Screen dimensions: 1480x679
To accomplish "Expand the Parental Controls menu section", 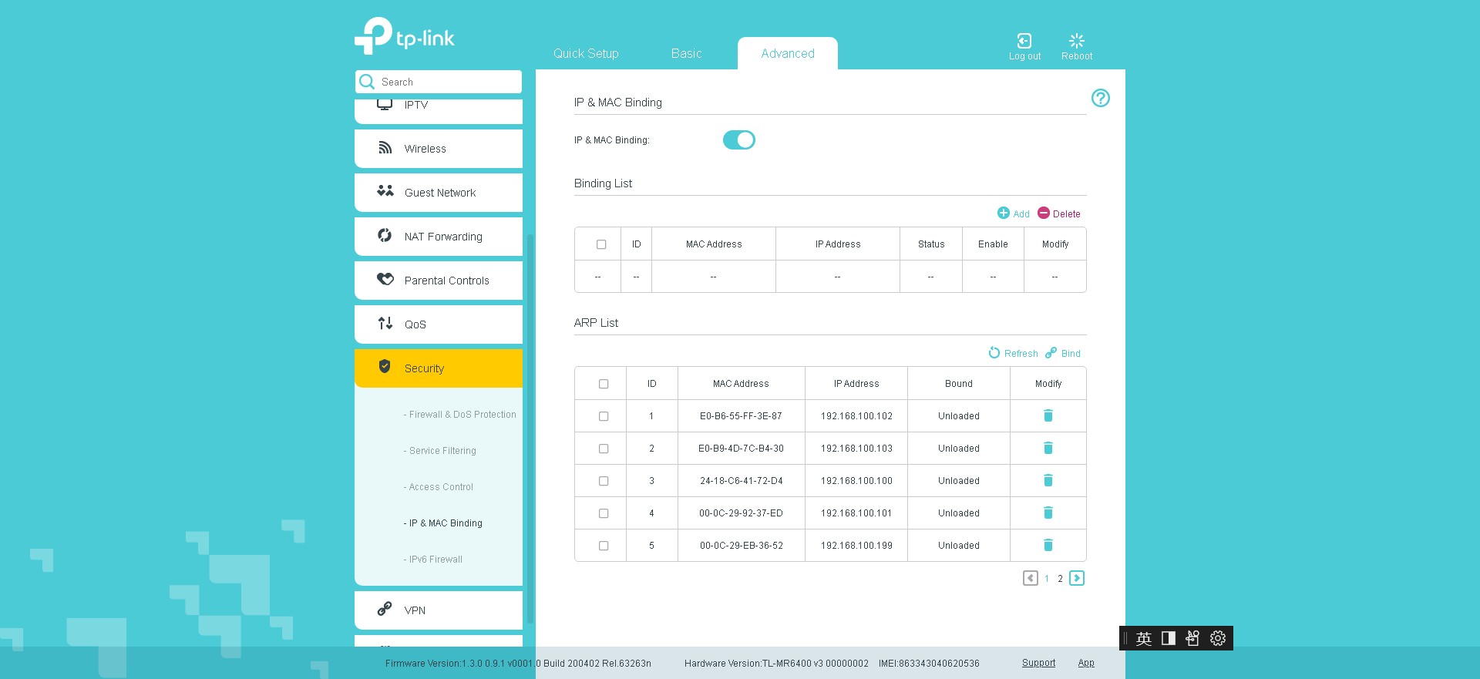I will point(439,281).
